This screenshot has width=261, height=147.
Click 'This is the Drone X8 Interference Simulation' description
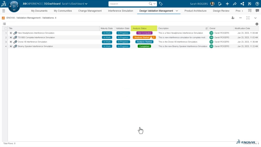click(178, 42)
